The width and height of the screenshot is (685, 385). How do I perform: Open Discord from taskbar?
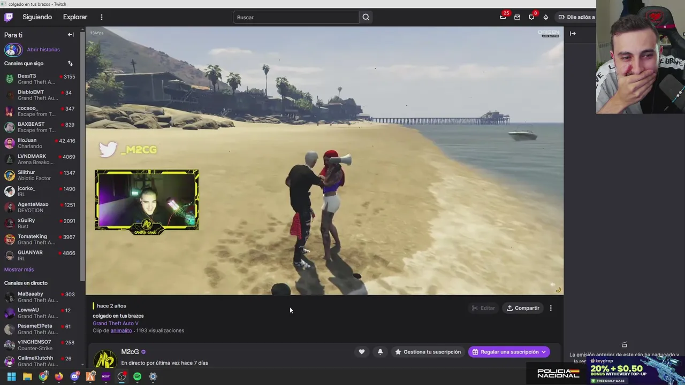pos(74,376)
